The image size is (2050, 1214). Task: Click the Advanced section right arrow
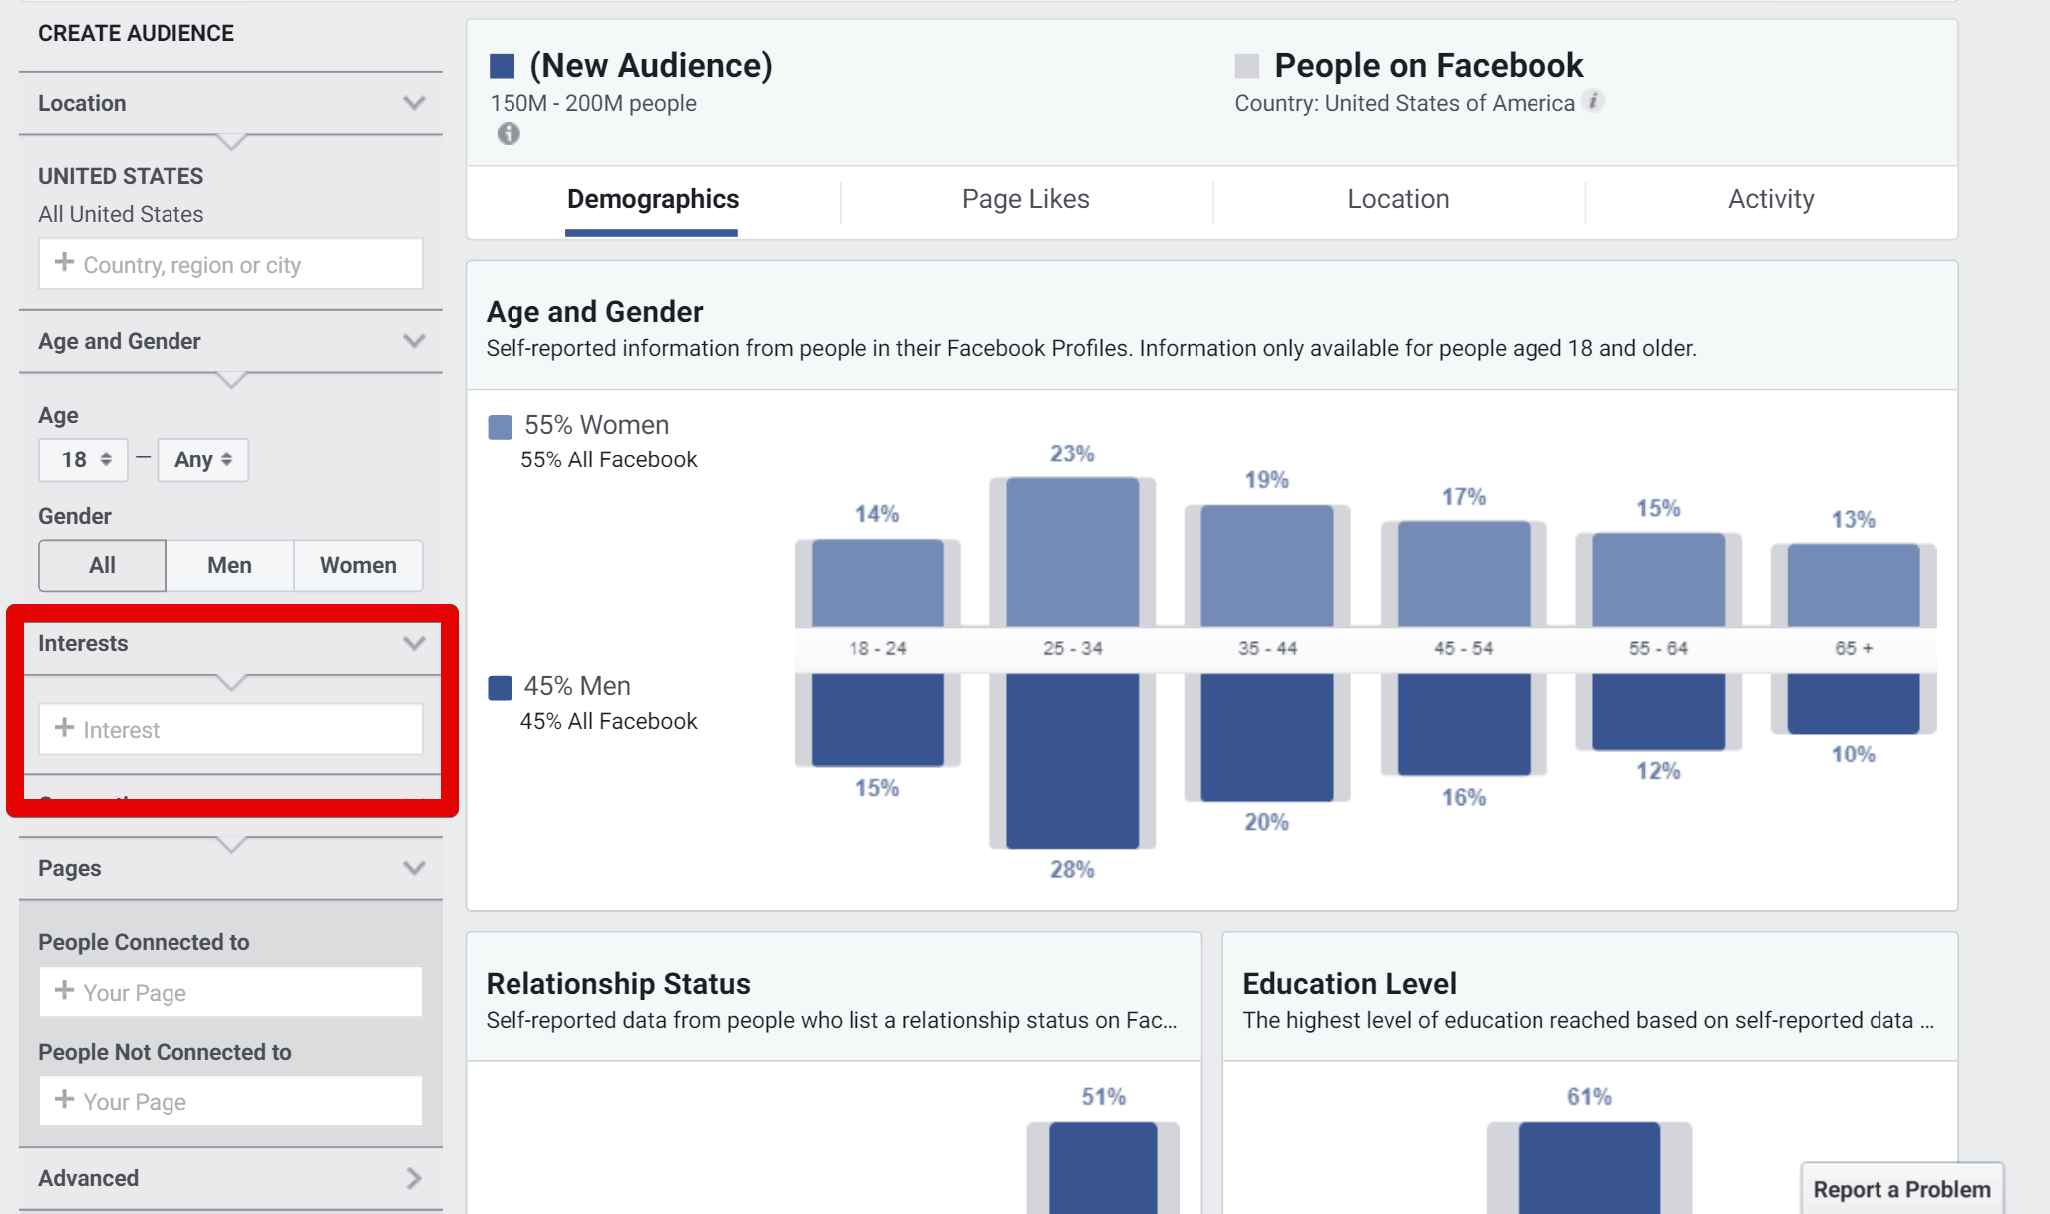pyautogui.click(x=414, y=1178)
